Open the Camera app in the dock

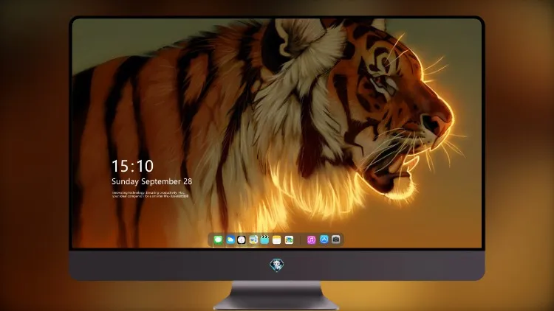(336, 240)
